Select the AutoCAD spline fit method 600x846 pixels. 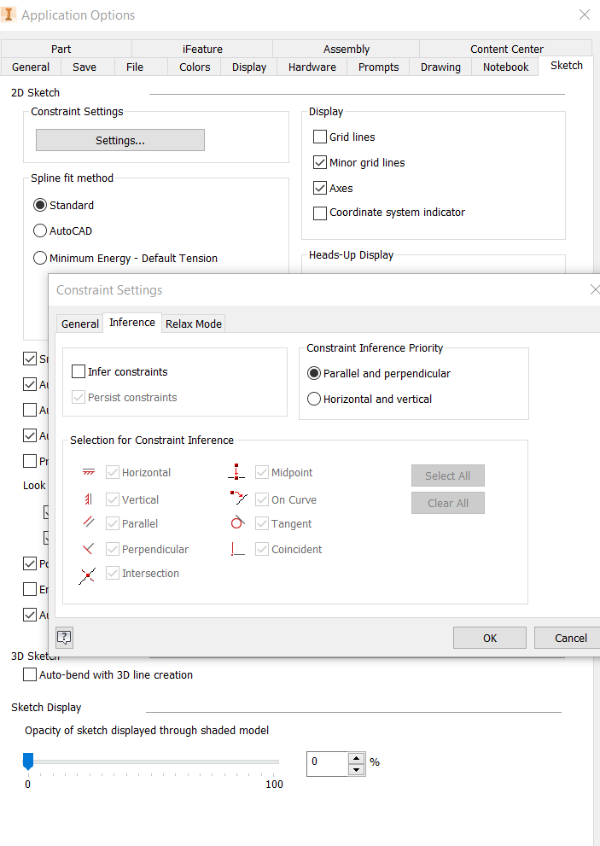coord(39,230)
